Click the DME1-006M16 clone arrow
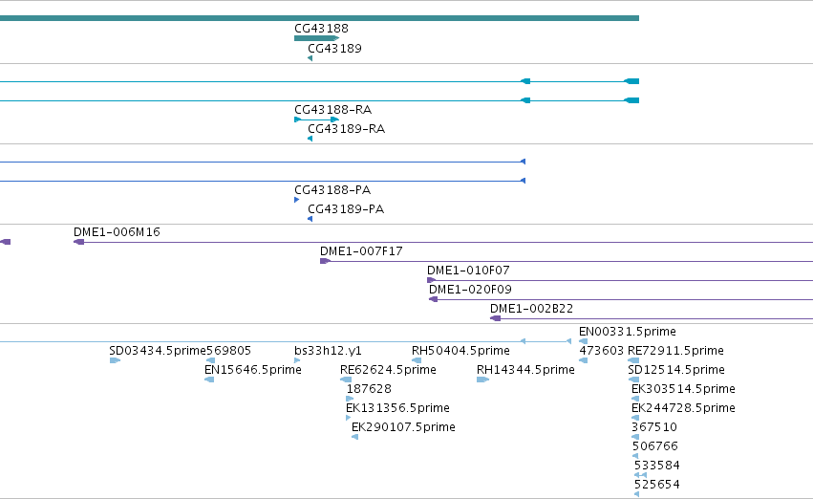Screen dimensions: 813x499 78,242
